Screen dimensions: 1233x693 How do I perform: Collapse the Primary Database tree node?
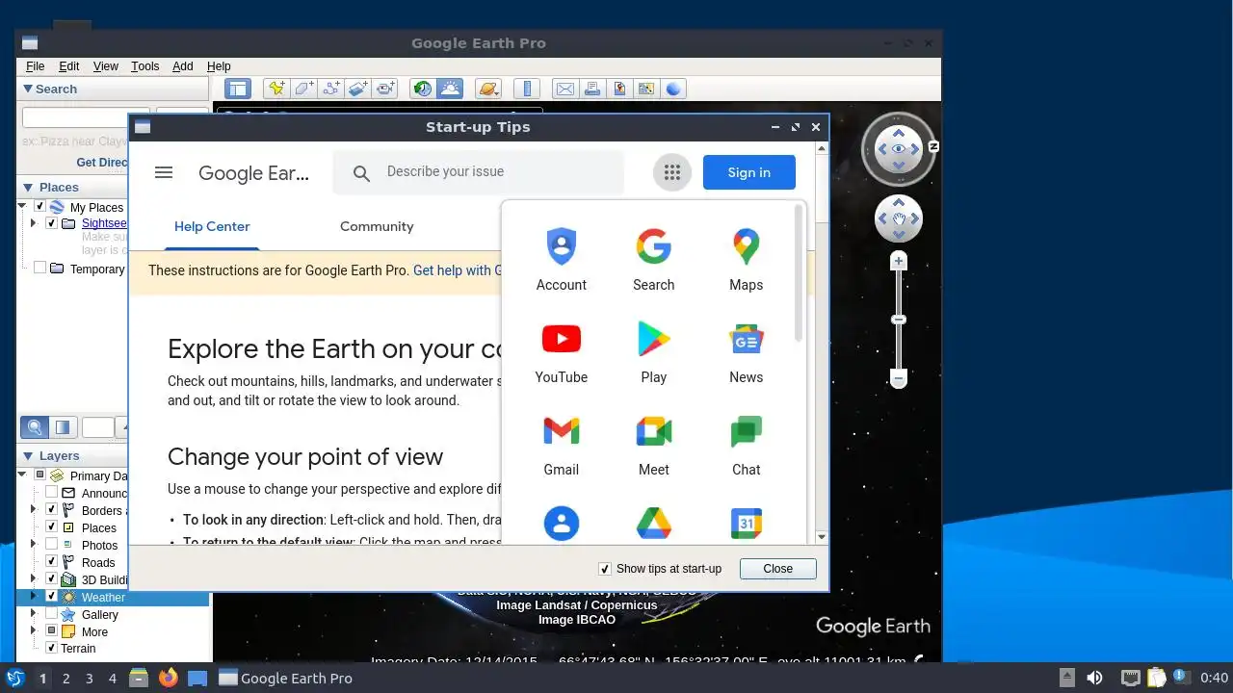(22, 475)
